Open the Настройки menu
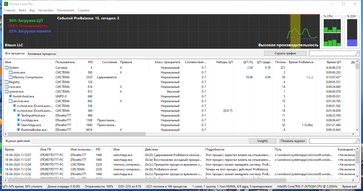363x191 pixels. [x=45, y=10]
